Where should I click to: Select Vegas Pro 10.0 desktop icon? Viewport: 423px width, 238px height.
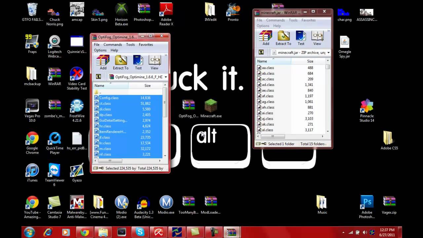(x=32, y=111)
